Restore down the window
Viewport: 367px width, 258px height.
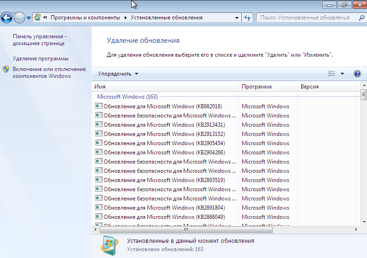click(344, 5)
